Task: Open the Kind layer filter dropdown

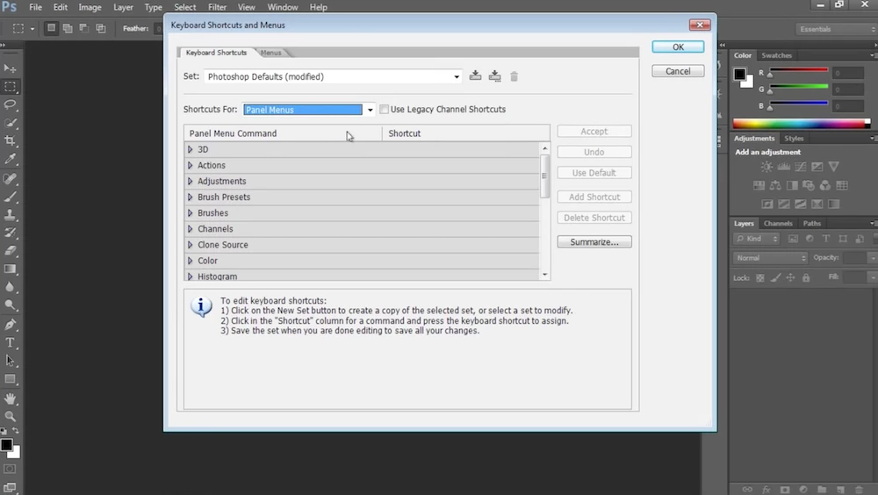Action: (x=756, y=239)
